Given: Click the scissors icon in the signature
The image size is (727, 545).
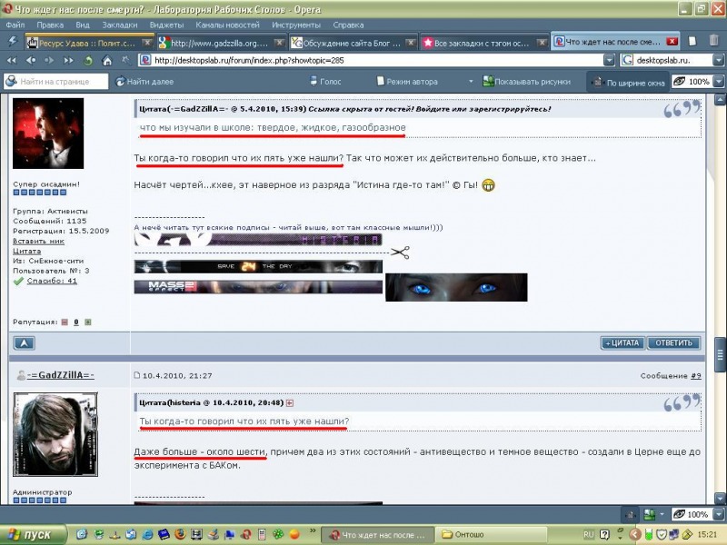Looking at the screenshot, I should coord(401,253).
